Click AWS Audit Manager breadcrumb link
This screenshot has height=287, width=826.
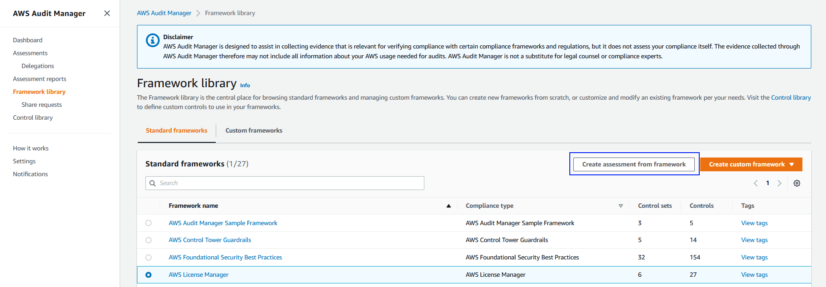[x=164, y=13]
